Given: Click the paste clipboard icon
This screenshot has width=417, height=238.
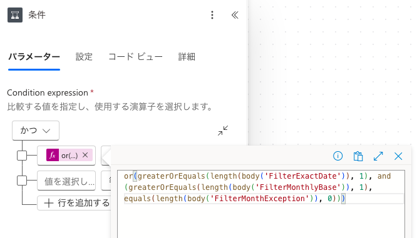Looking at the screenshot, I should pos(358,156).
